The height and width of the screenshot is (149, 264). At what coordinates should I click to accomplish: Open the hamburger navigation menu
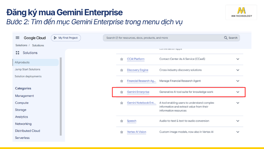[x=17, y=38]
